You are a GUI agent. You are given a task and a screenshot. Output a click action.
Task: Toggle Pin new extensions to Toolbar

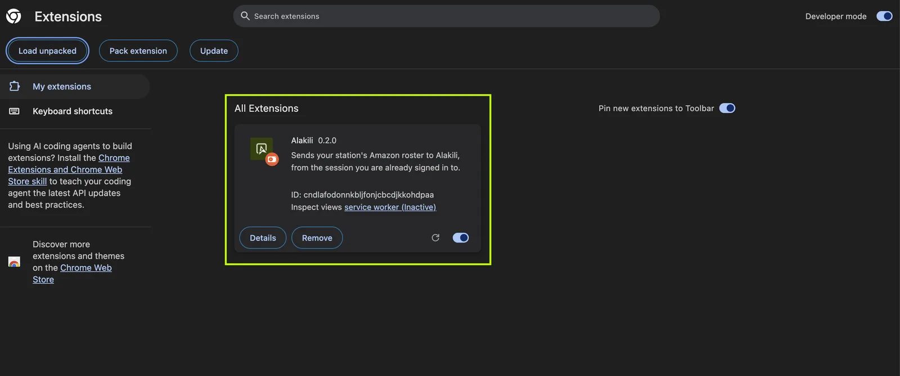[727, 108]
